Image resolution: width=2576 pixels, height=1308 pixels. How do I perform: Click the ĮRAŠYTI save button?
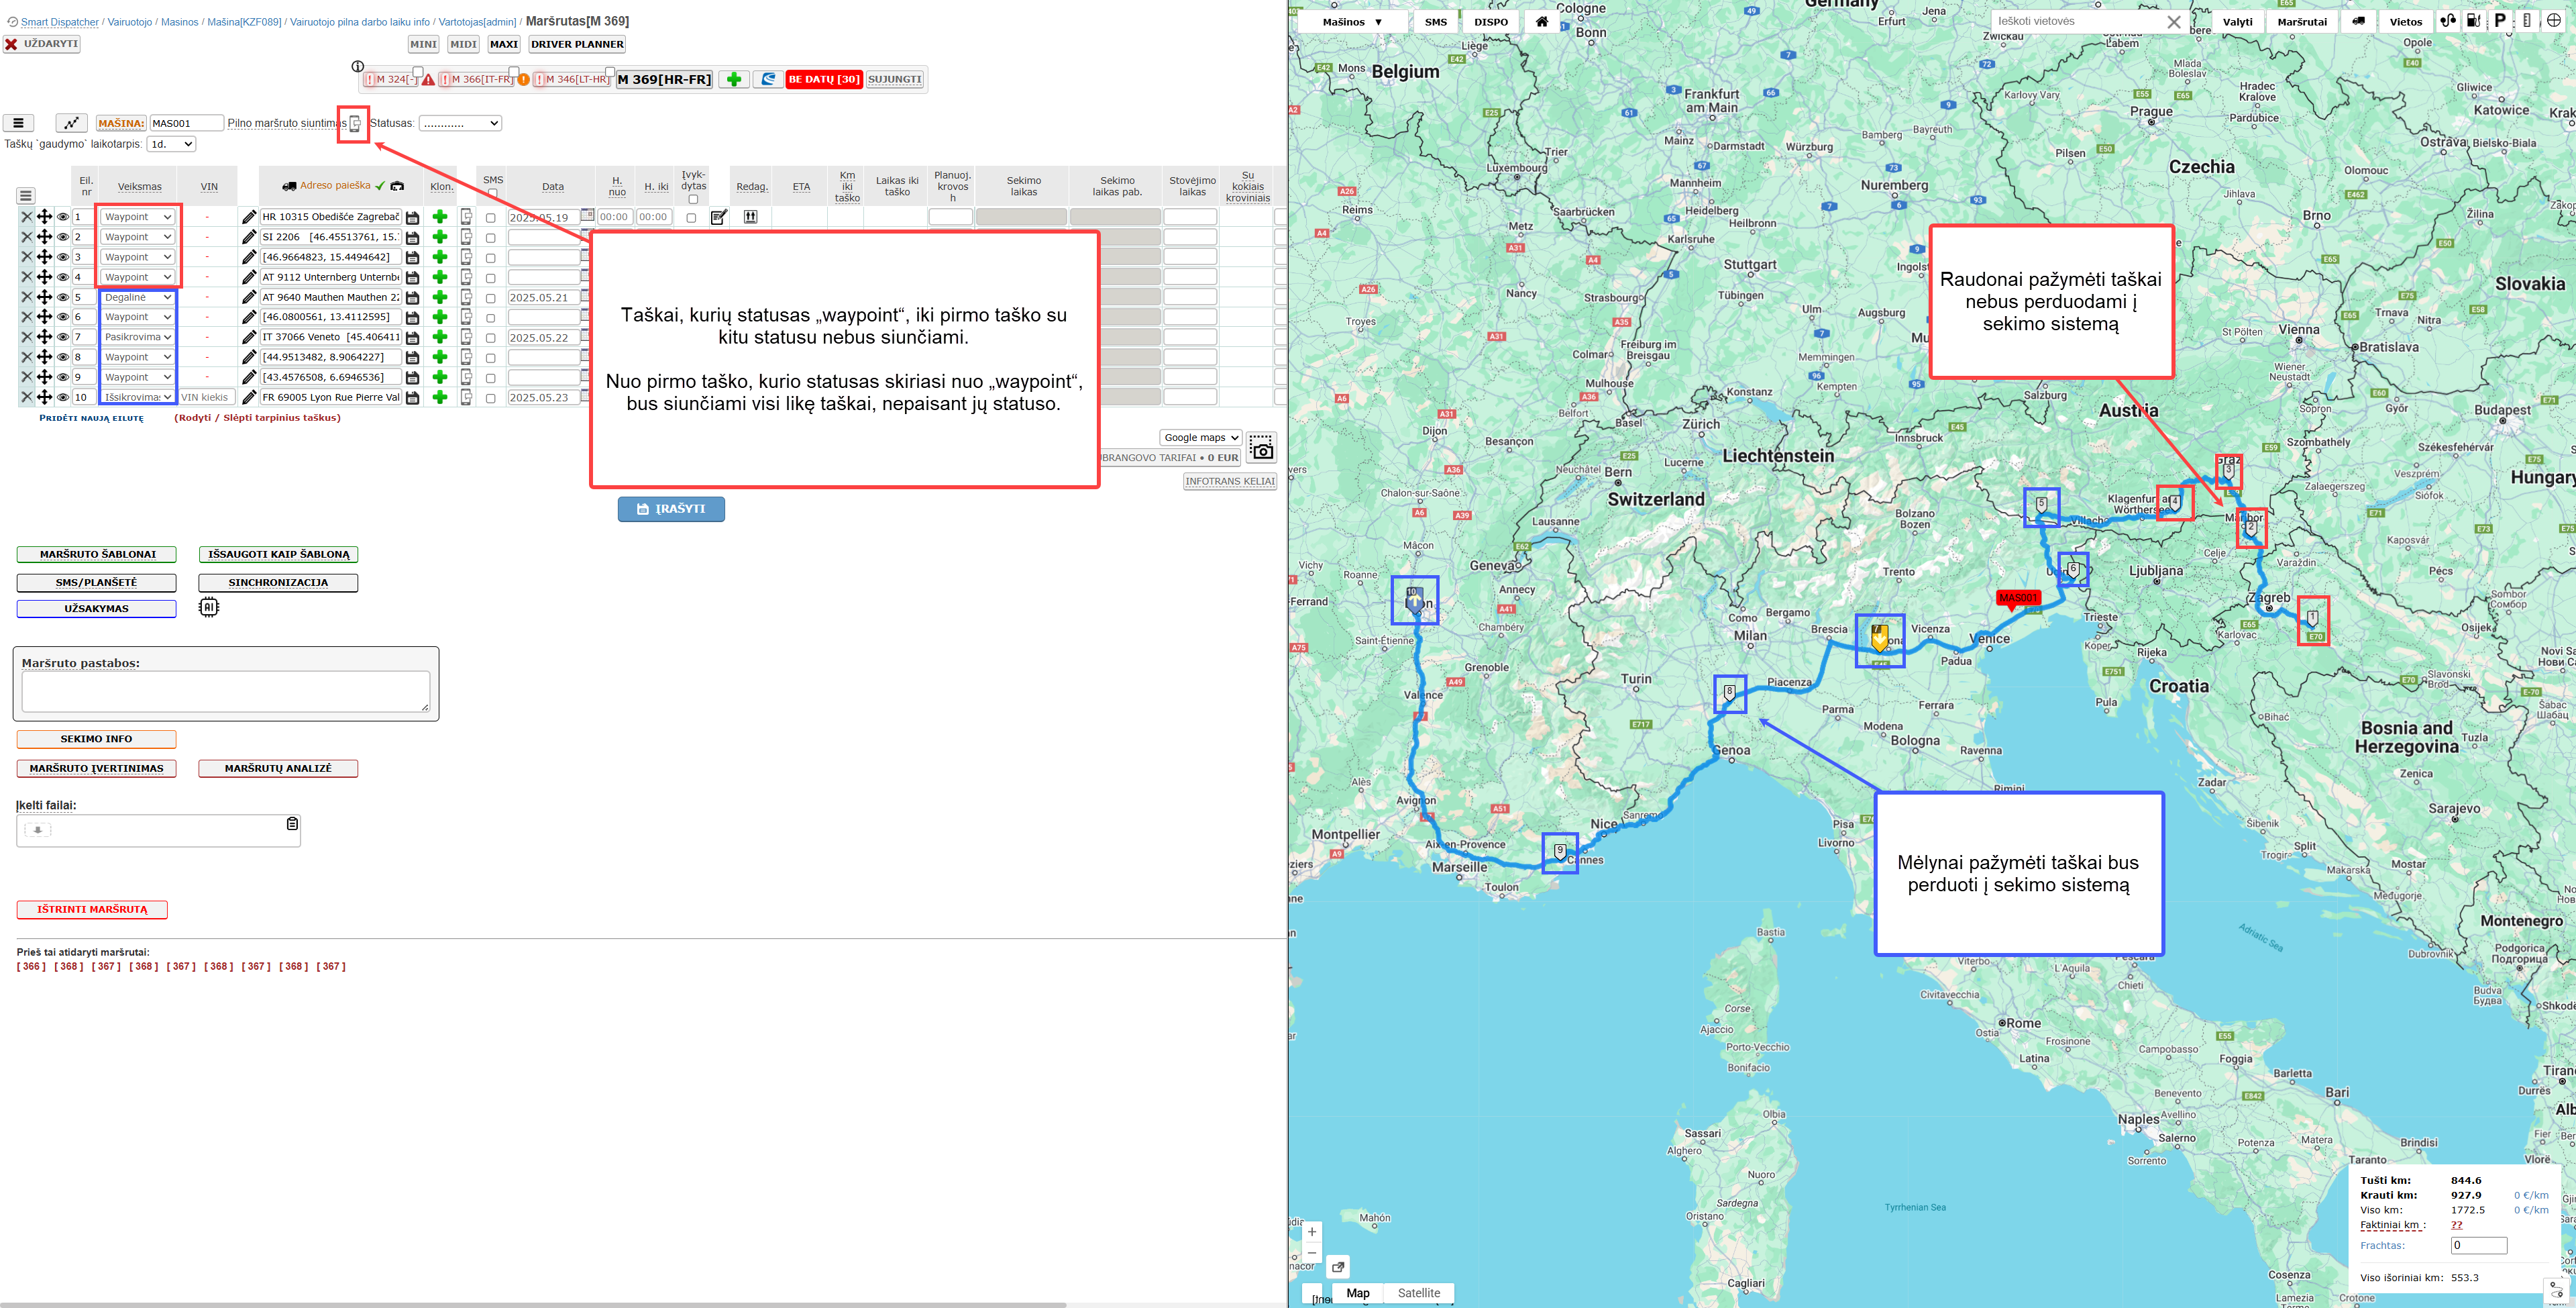pyautogui.click(x=671, y=509)
